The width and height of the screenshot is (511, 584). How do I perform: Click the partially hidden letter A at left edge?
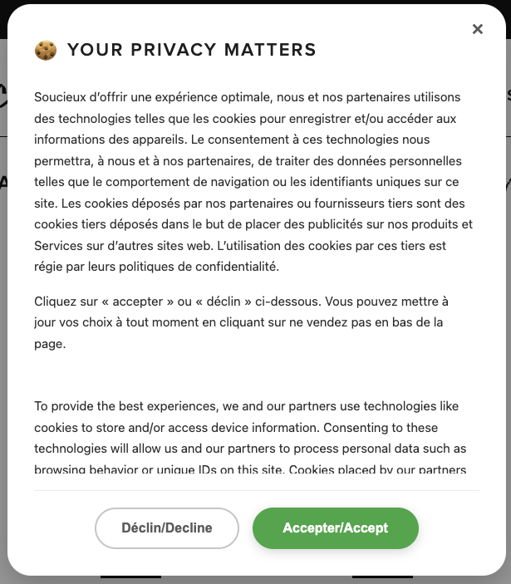tap(3, 181)
